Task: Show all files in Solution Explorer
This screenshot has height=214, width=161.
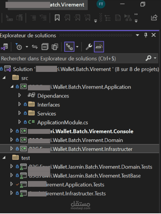Action: [x=55, y=47]
